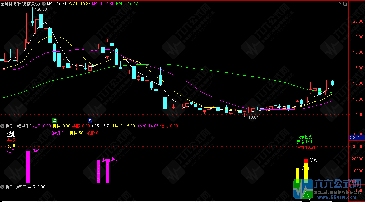Click the 捉妖先锋量化F indicator name
365x202 pixels.
point(18,126)
